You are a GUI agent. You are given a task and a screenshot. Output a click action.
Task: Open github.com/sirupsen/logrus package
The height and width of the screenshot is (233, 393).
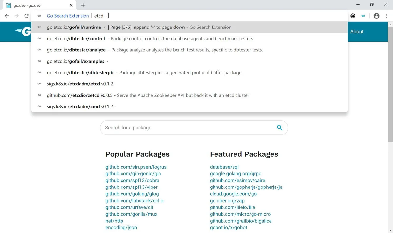pos(136,167)
